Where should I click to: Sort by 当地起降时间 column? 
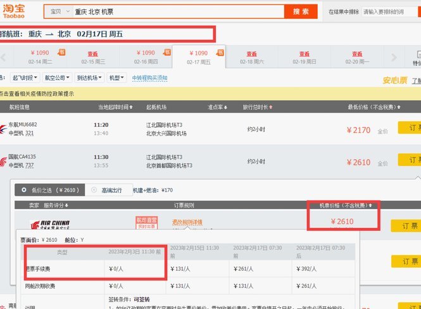coord(115,107)
